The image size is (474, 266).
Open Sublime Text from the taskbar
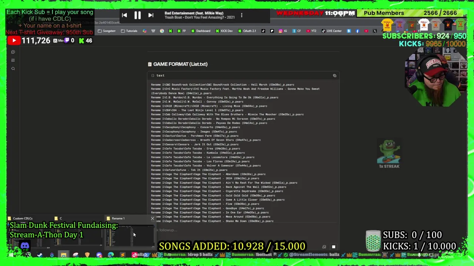123,255
